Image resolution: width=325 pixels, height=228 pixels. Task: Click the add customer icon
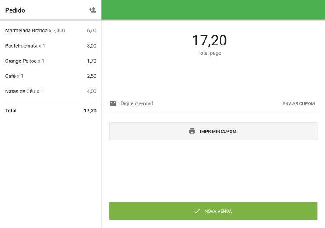point(92,10)
